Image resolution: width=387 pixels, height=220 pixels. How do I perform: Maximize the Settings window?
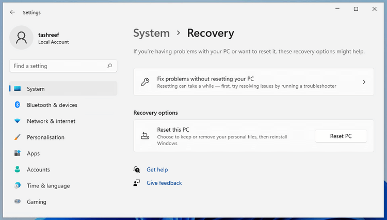click(356, 9)
